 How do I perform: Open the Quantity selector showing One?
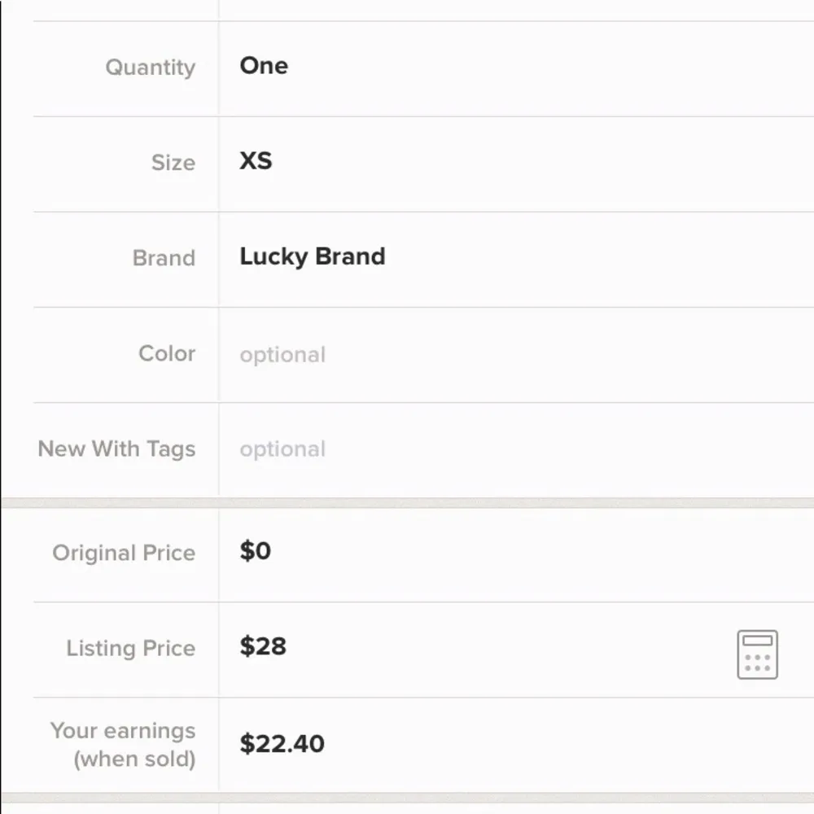[264, 67]
